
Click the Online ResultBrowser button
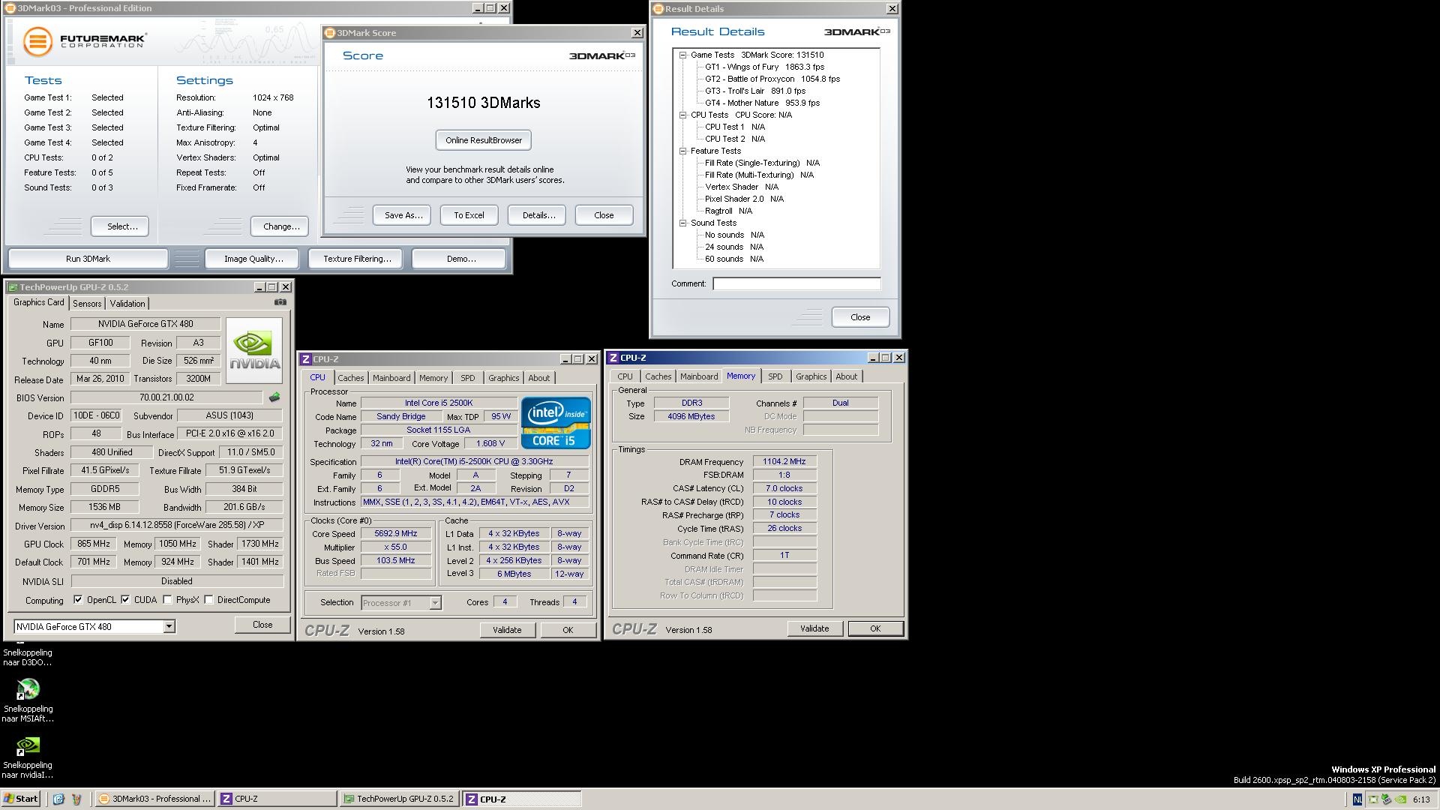pos(484,140)
